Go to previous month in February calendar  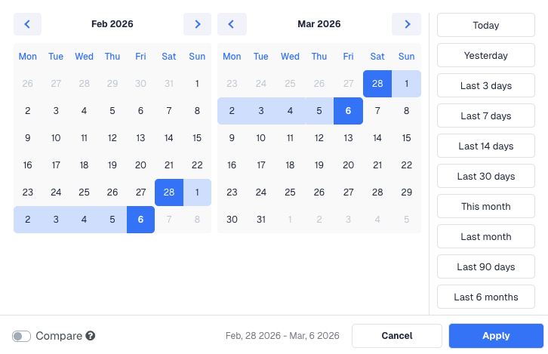click(27, 24)
